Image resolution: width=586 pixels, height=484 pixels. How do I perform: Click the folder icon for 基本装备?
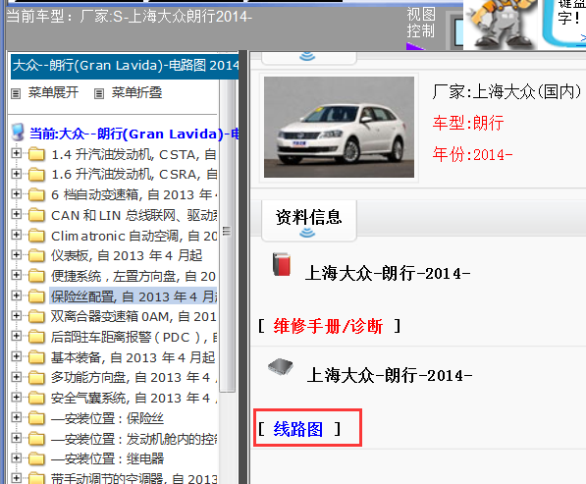point(36,357)
